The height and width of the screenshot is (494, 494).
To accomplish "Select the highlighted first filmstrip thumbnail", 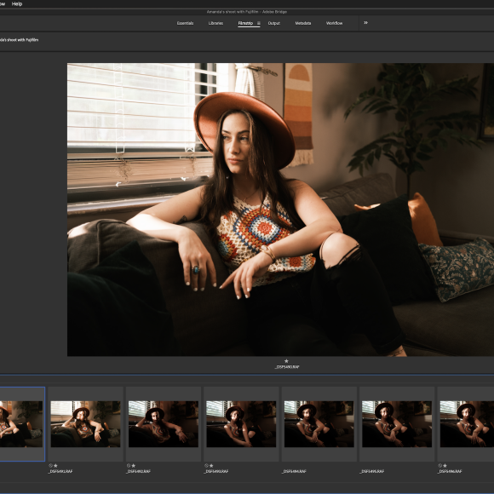I will click(21, 424).
